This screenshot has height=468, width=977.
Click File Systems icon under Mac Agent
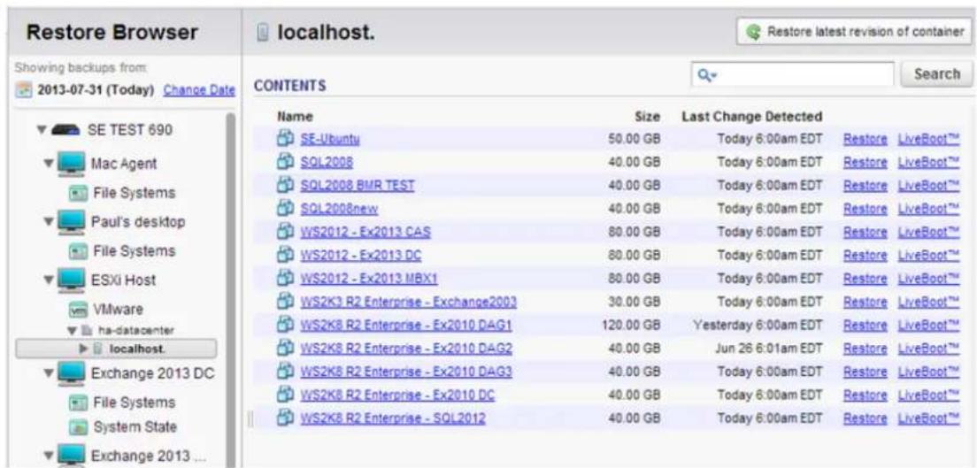[x=78, y=193]
